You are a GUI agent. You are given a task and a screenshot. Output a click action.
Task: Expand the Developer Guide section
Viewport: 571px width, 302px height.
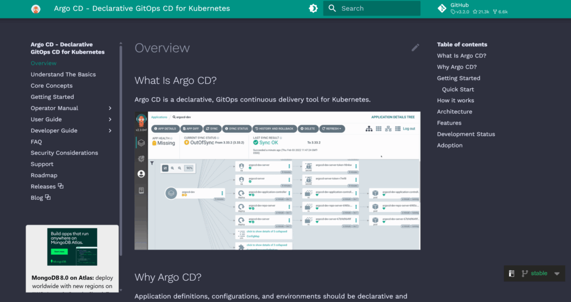point(110,131)
